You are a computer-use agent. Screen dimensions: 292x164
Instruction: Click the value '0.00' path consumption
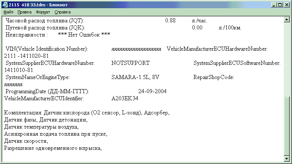pyautogui.click(x=197, y=28)
